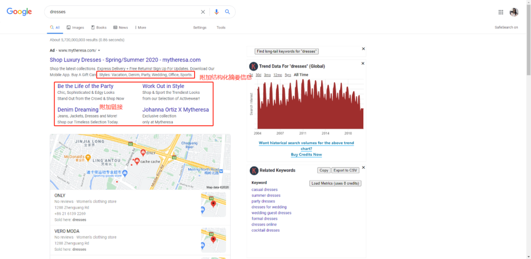Select the 3mo trend range
Image resolution: width=531 pixels, height=259 pixels.
coord(267,75)
